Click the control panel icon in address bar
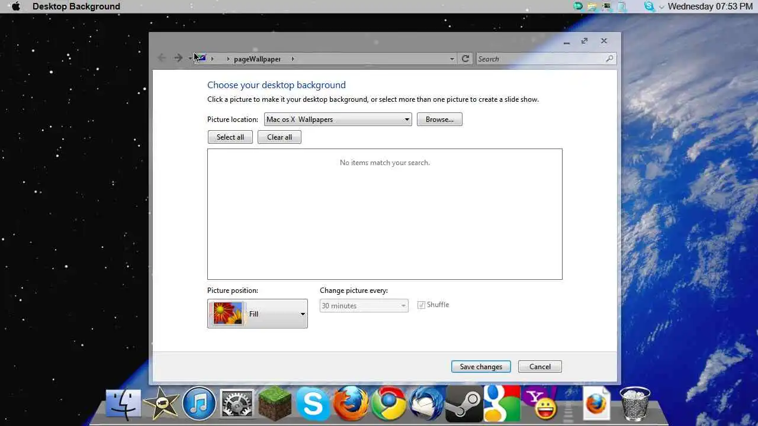The height and width of the screenshot is (426, 758). click(200, 58)
